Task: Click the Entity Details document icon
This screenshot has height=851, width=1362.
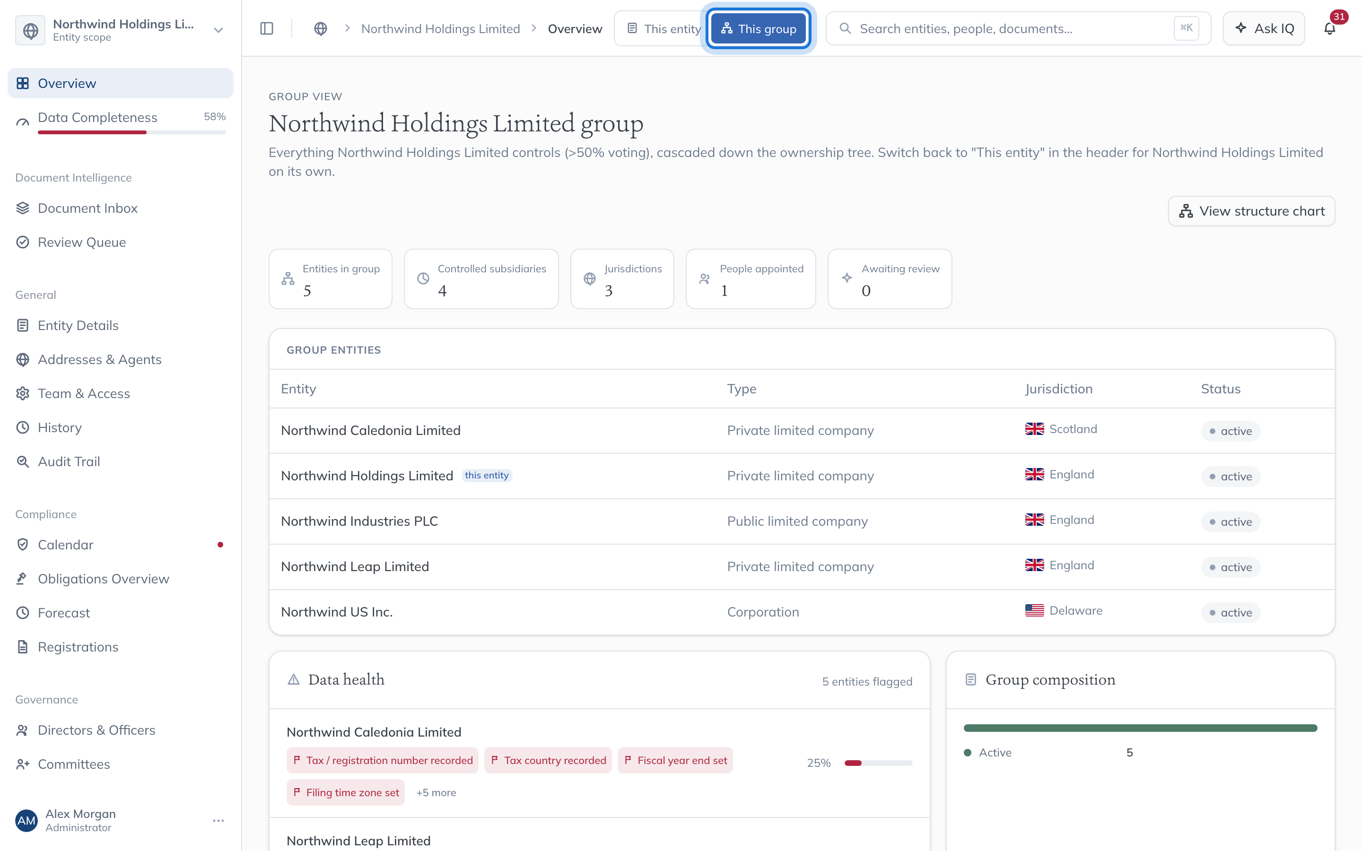Action: [23, 325]
